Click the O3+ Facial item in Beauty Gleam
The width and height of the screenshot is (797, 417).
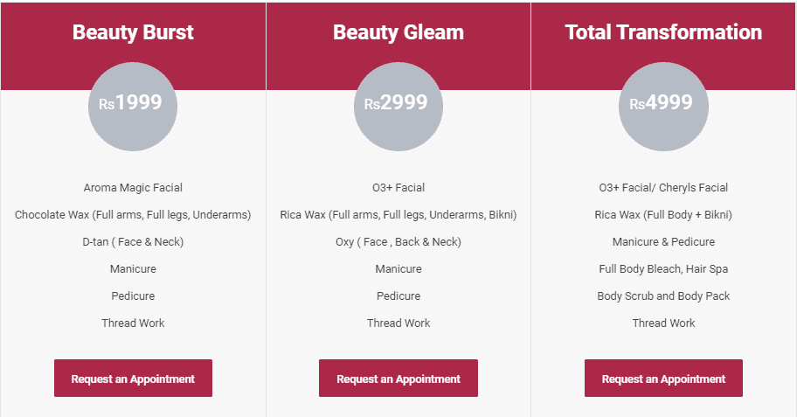398,188
